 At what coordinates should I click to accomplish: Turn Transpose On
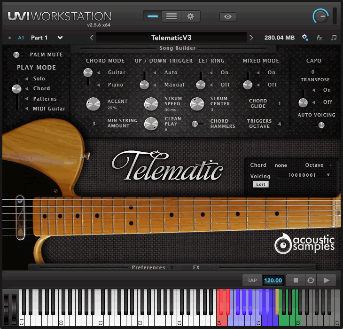327,90
